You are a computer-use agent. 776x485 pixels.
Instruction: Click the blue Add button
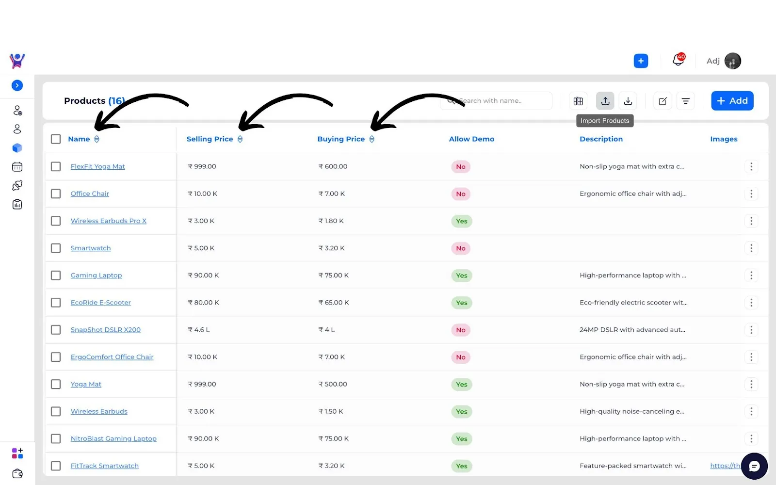click(x=732, y=101)
